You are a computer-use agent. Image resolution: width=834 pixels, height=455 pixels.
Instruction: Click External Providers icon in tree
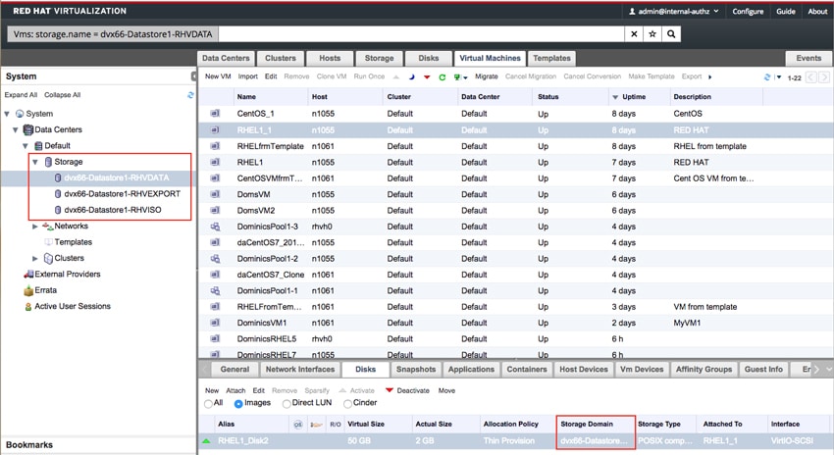click(28, 275)
